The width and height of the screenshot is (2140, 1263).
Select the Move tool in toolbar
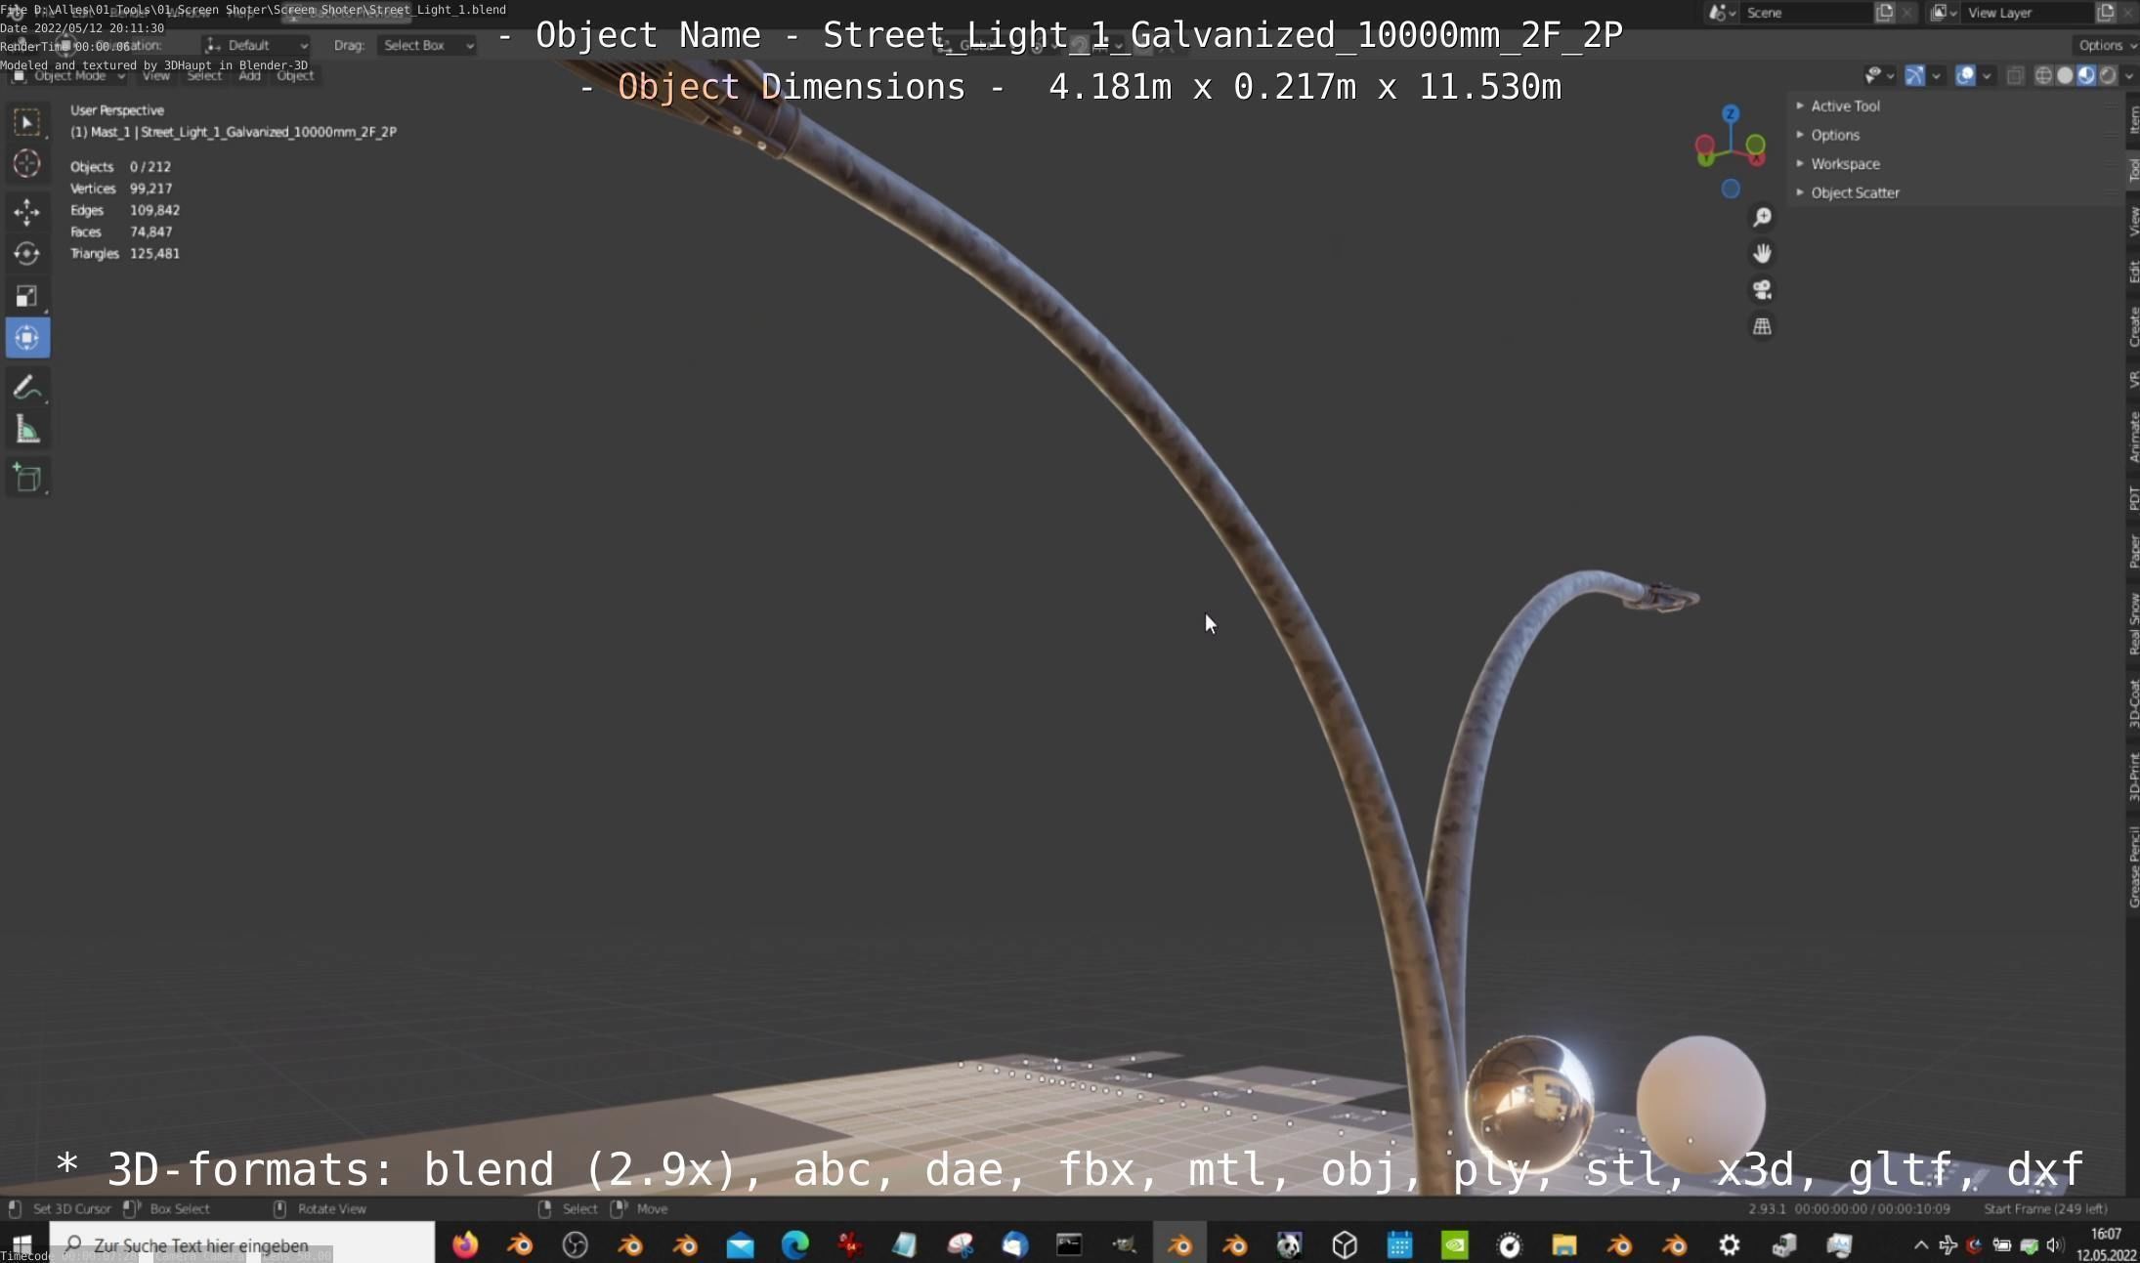pos(26,211)
